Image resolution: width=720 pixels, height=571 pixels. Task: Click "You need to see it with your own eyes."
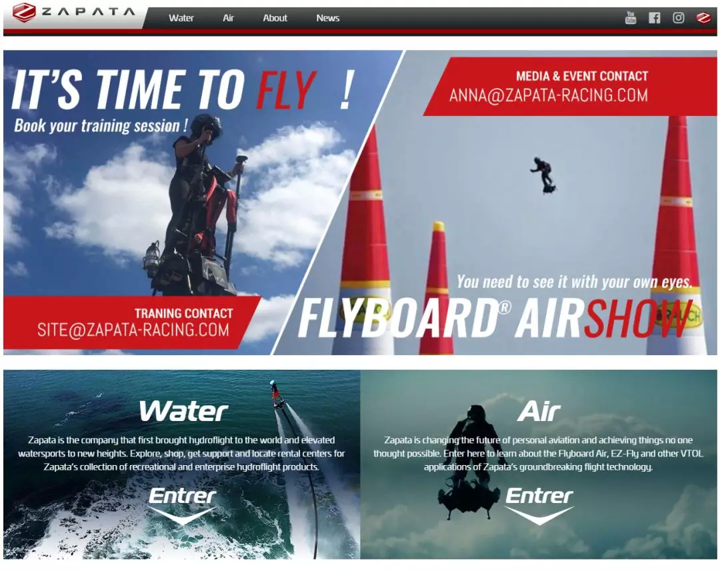coord(575,281)
